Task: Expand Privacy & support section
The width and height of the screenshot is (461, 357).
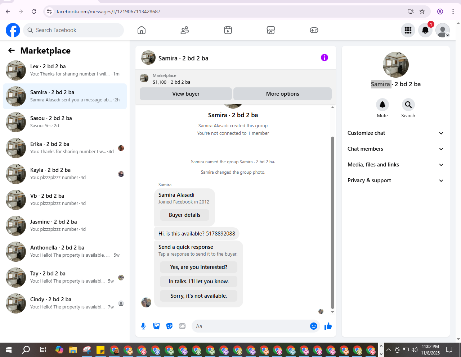Action: [395, 180]
